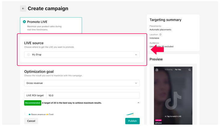Click the LIVE now badge in preview
223x129 pixels.
tap(158, 120)
